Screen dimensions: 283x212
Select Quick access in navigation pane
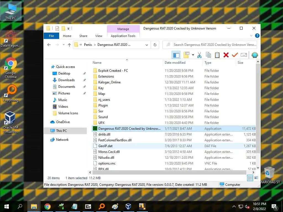(x=65, y=67)
